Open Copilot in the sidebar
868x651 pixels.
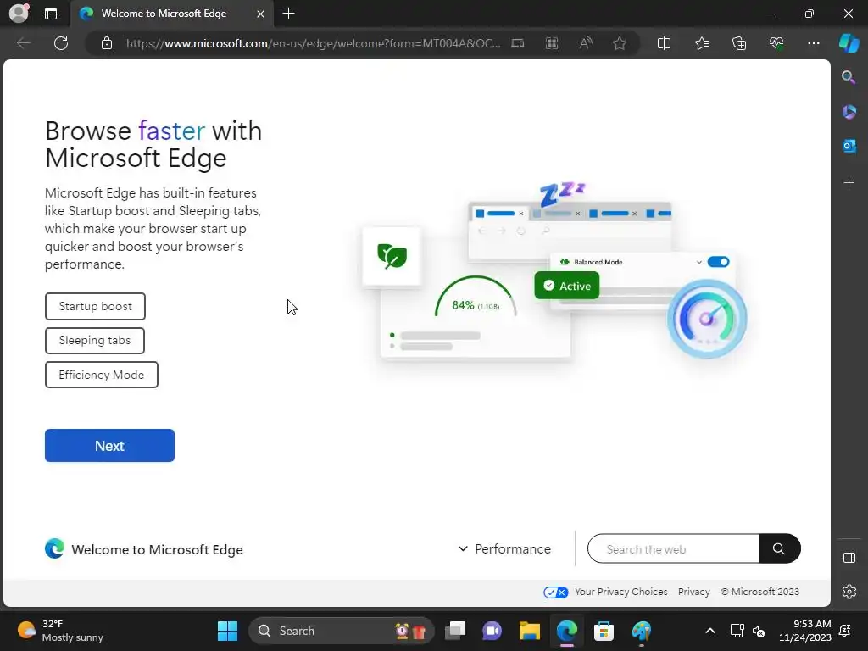pos(849,43)
